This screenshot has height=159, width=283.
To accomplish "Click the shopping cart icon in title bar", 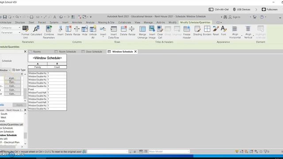I will [255, 17].
